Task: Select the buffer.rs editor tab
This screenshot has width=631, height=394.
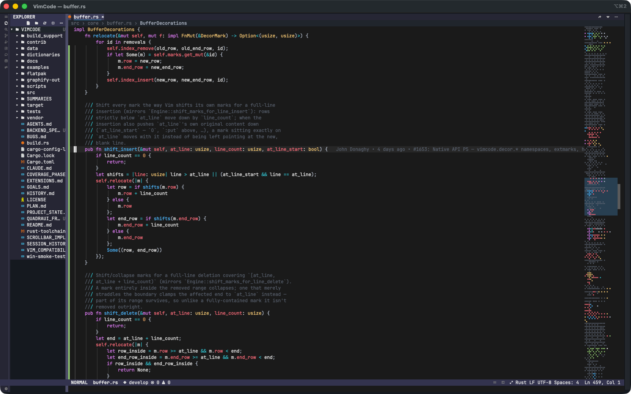Action: tap(86, 17)
